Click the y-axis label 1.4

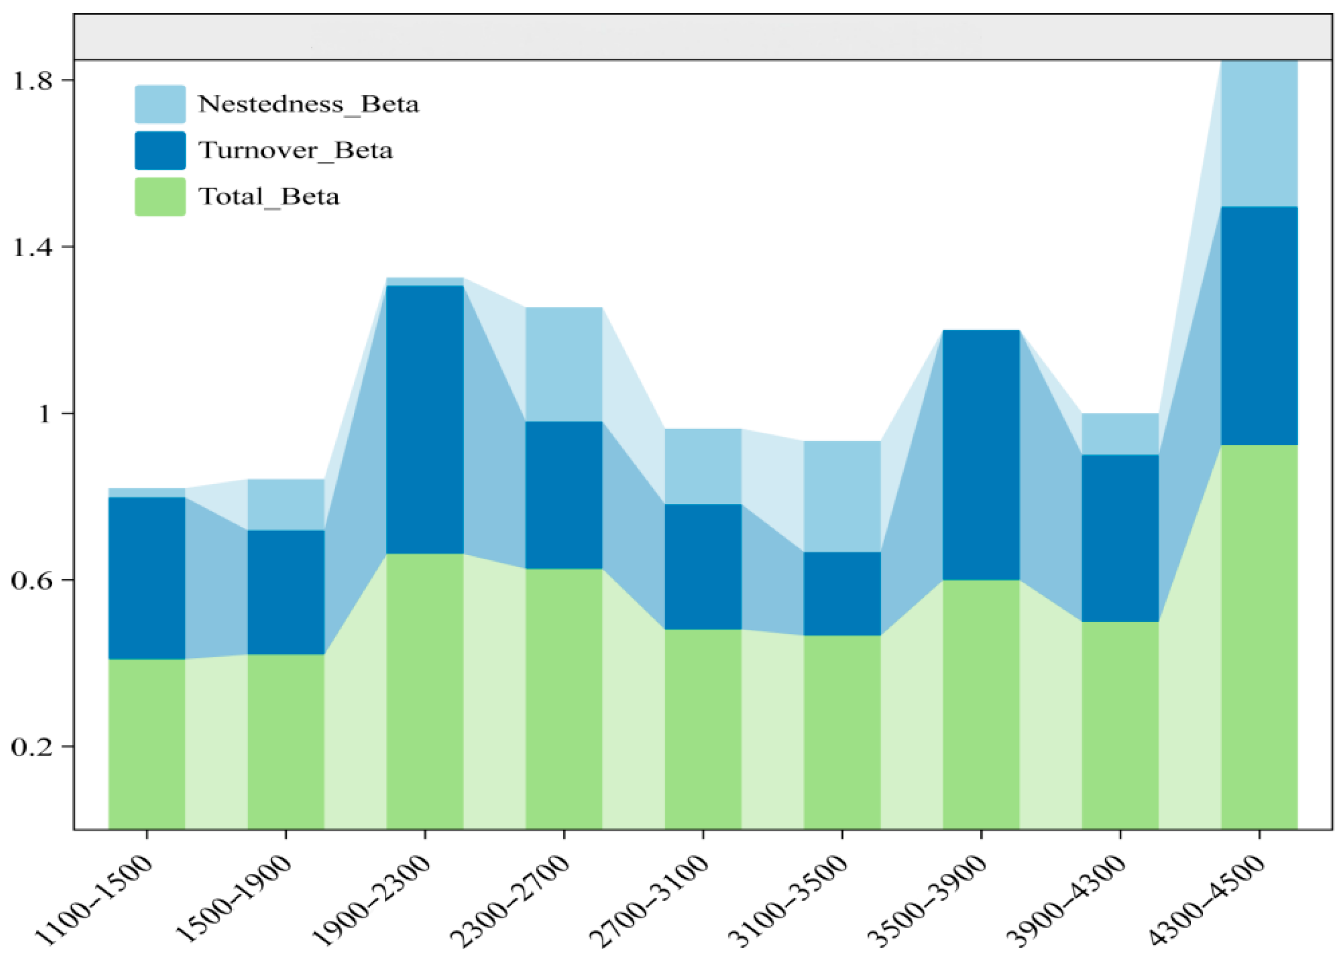34,247
